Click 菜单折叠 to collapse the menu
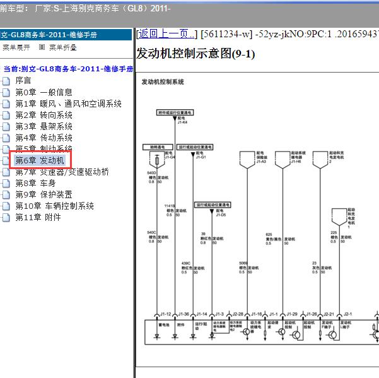 pyautogui.click(x=63, y=47)
